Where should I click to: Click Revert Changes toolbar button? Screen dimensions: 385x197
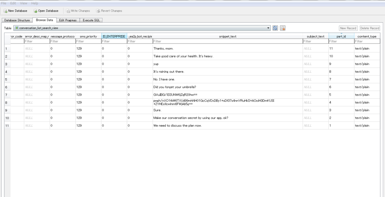[109, 11]
